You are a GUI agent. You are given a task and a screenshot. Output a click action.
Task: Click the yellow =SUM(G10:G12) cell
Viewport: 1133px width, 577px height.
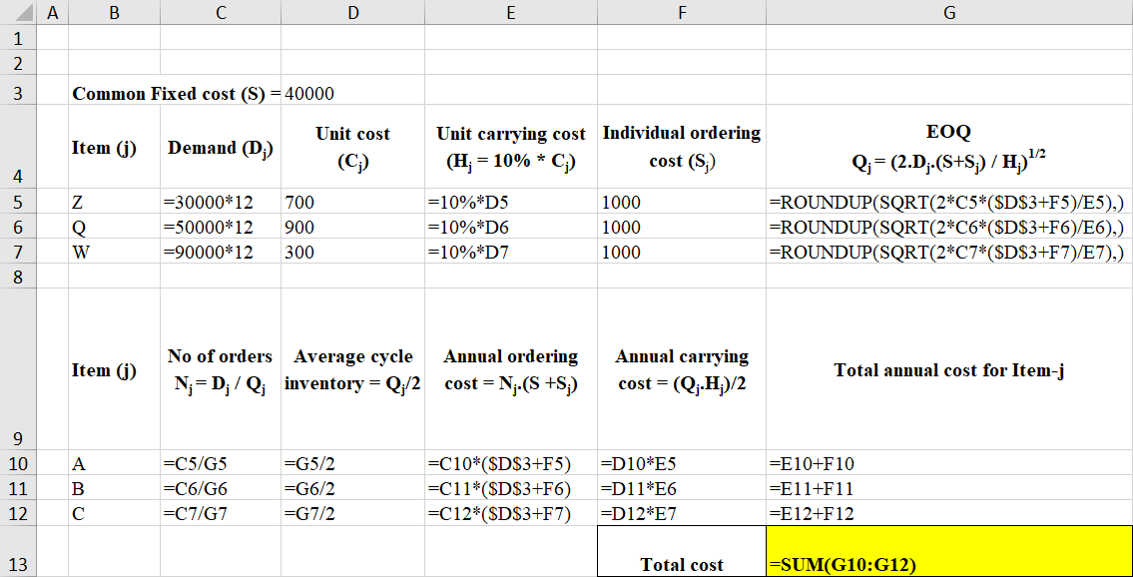pos(948,552)
